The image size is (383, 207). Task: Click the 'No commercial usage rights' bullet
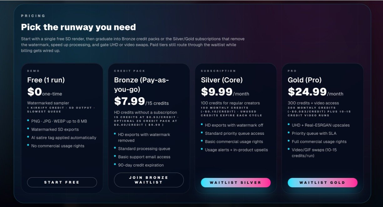click(58, 146)
